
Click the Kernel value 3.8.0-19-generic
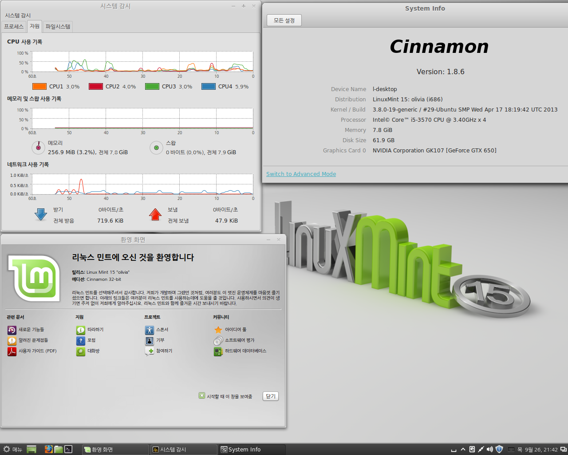click(465, 110)
